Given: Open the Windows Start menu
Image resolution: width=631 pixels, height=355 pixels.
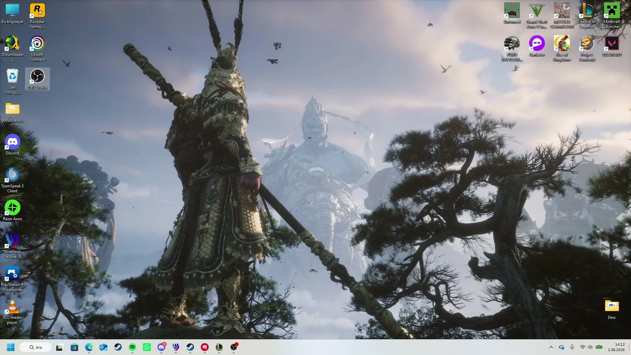Looking at the screenshot, I should (10, 347).
